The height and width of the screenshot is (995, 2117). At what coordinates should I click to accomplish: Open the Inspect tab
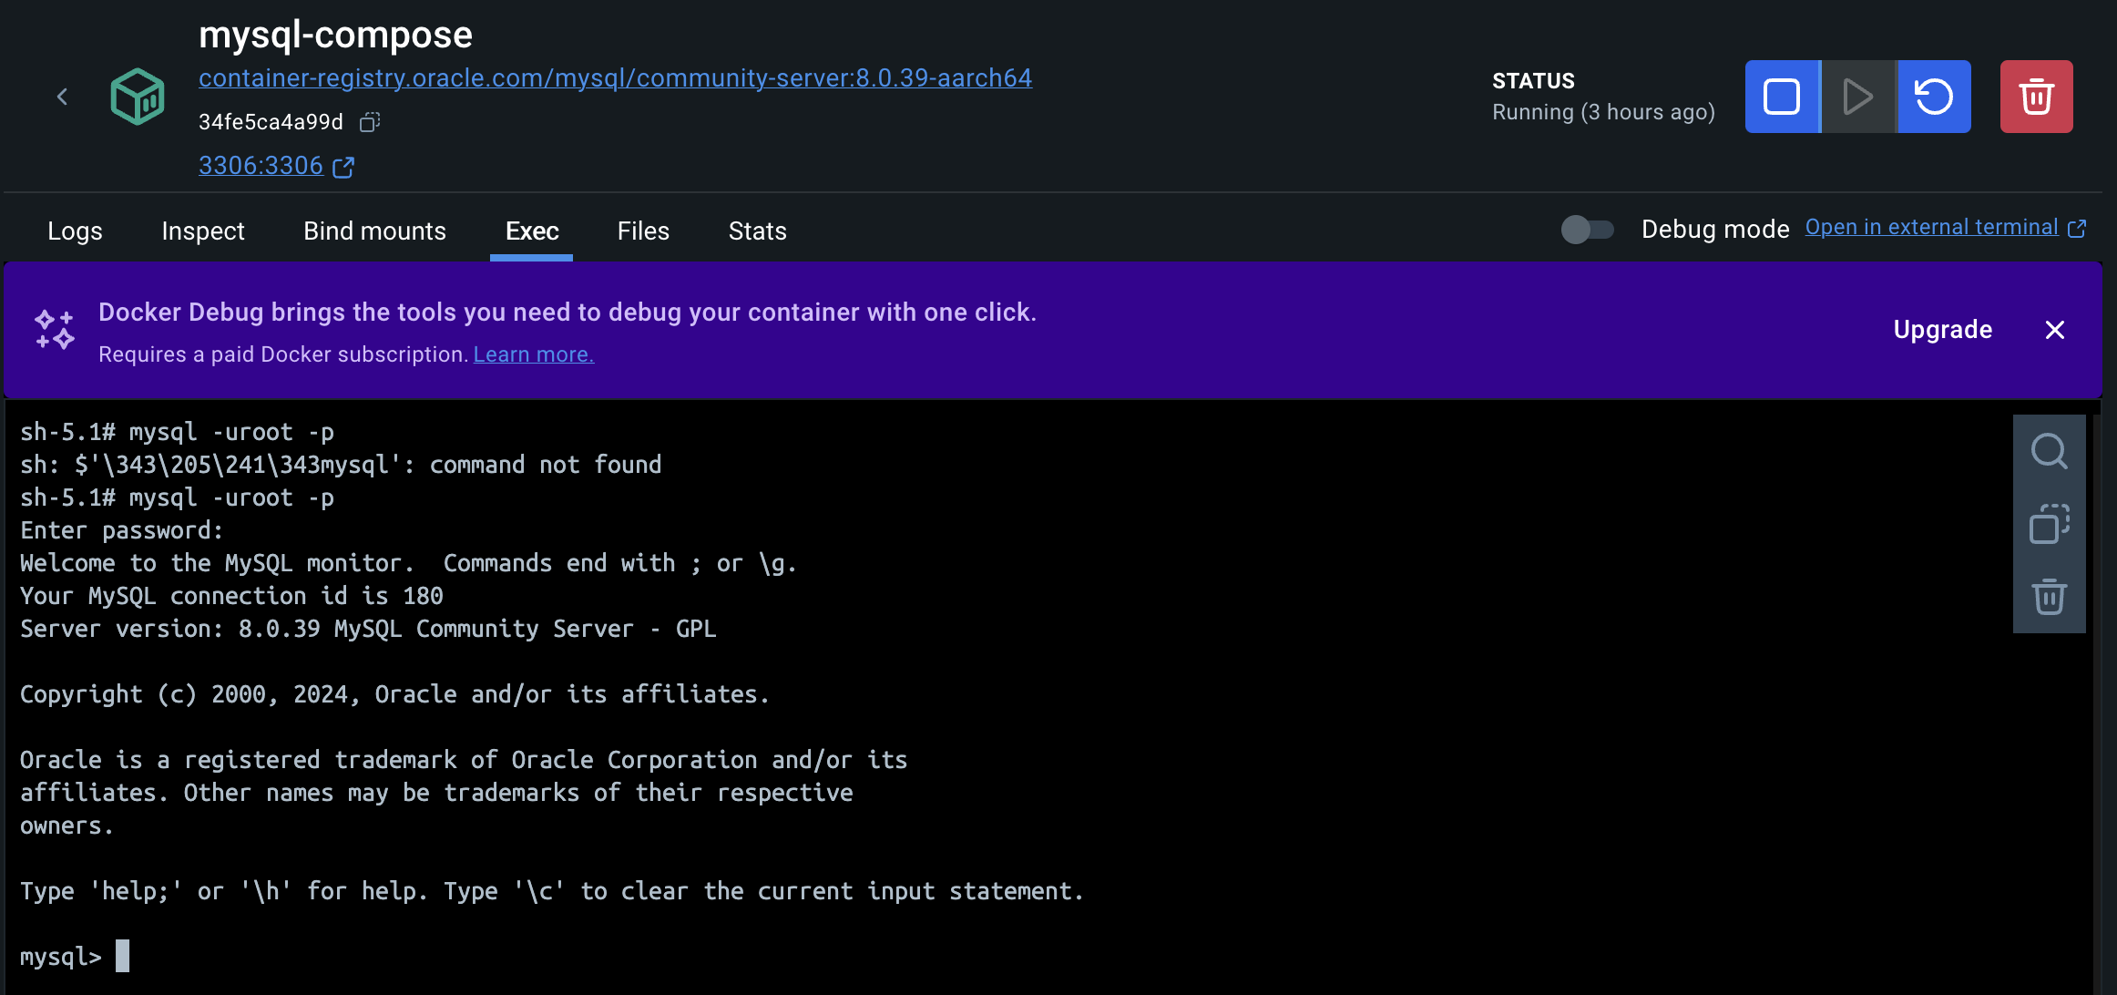click(203, 231)
